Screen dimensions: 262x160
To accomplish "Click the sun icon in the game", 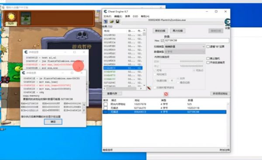I will [11, 17].
